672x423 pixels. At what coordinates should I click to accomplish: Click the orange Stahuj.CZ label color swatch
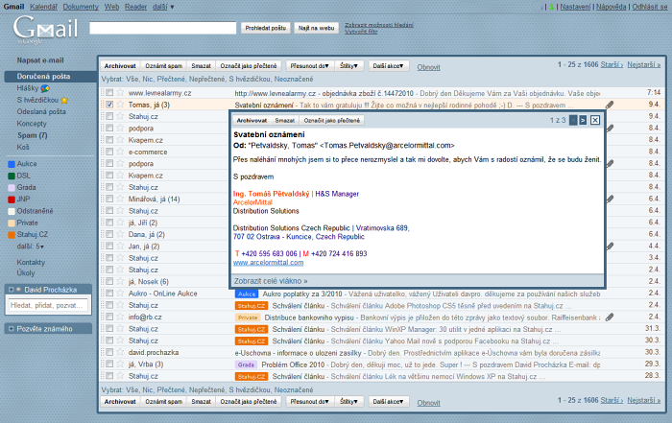(12, 235)
